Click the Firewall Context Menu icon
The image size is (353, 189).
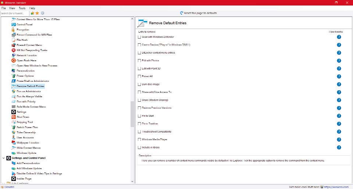(14, 45)
